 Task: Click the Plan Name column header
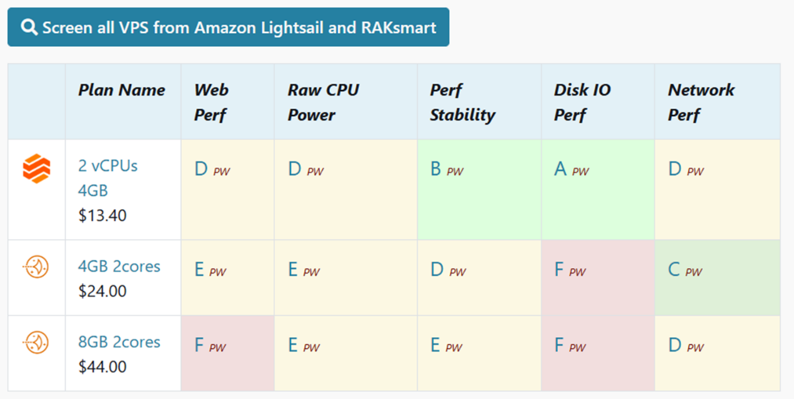122,90
